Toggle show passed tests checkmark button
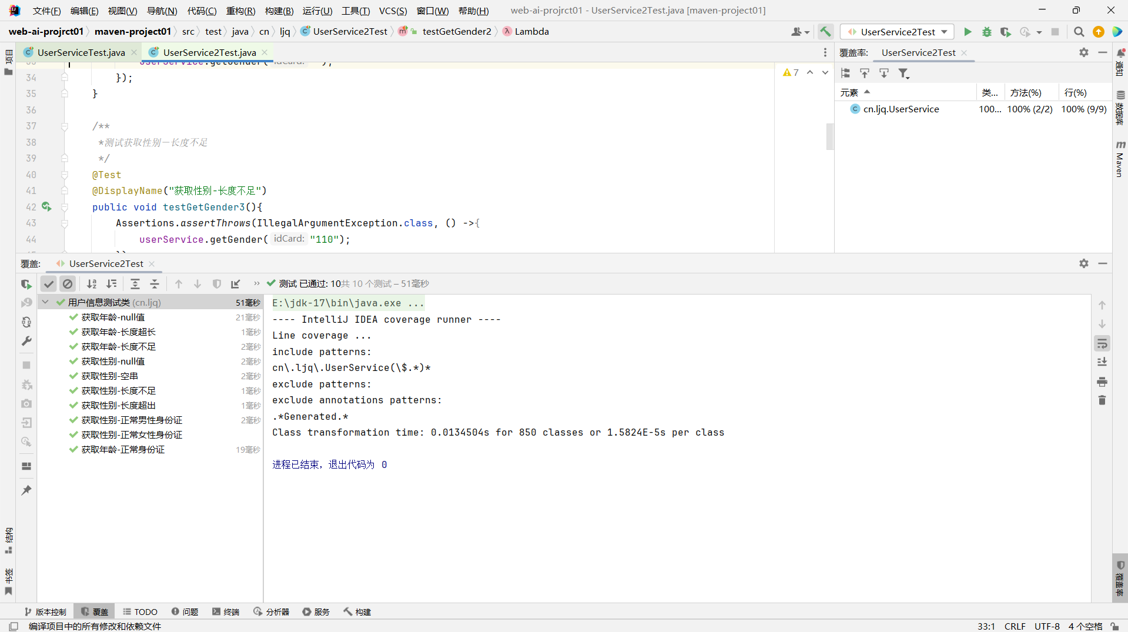 pos(49,284)
